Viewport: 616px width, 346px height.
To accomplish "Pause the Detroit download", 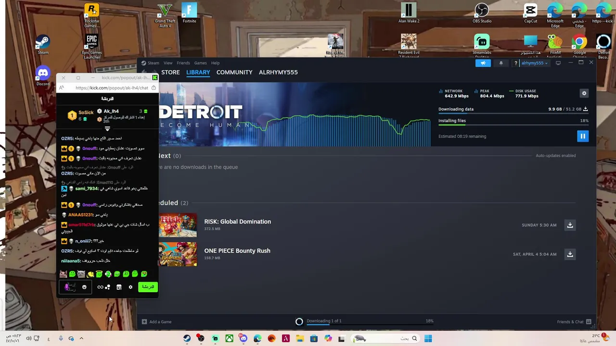I will 582,136.
